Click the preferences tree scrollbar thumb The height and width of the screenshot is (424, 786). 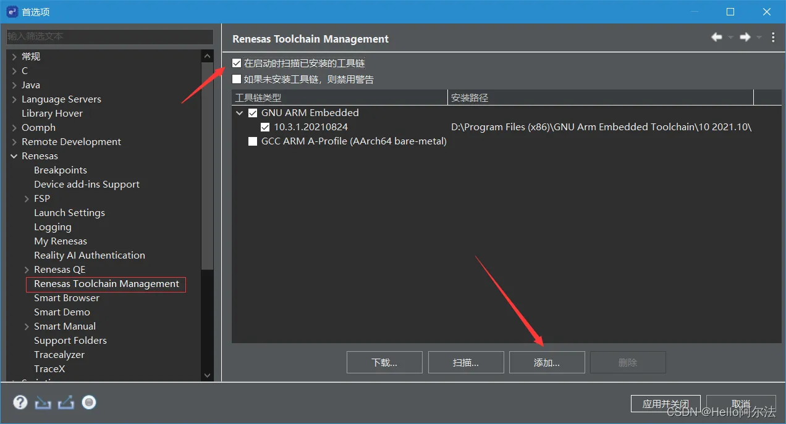tap(207, 165)
